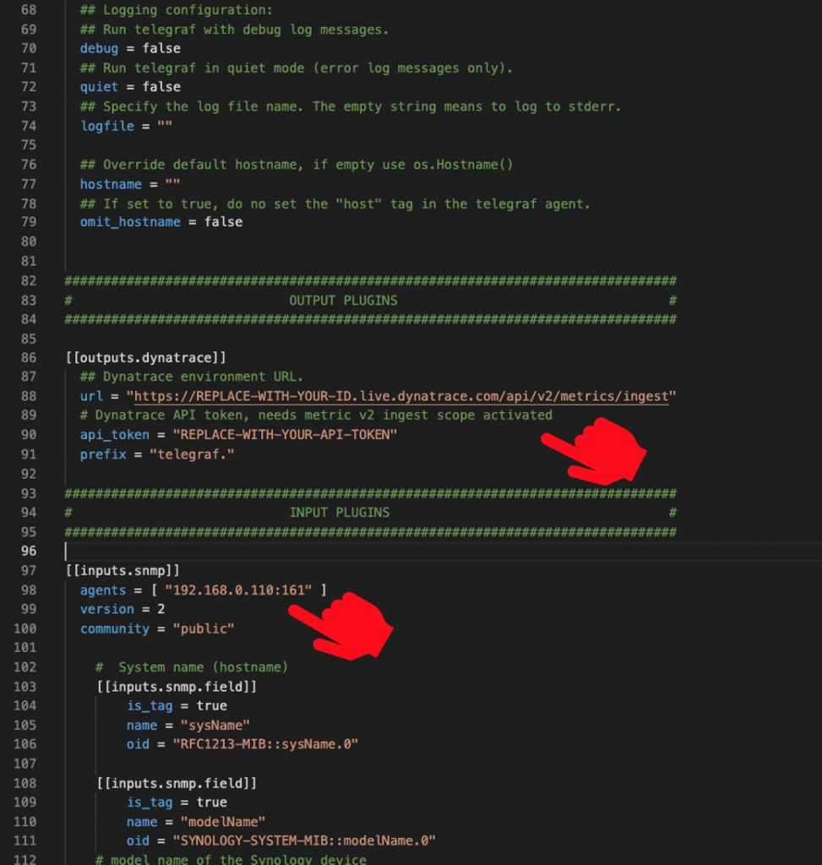The width and height of the screenshot is (822, 865).
Task: Click the "omit_hostname" key
Action: tap(130, 222)
